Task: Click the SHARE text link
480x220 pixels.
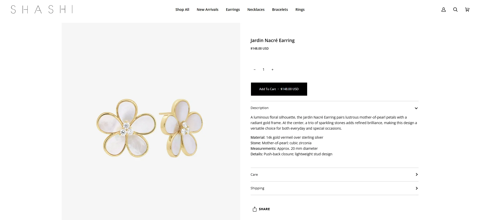Action: pos(264,209)
